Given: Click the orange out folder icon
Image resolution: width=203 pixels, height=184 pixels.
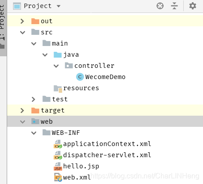Looking at the screenshot, I should tap(35, 21).
